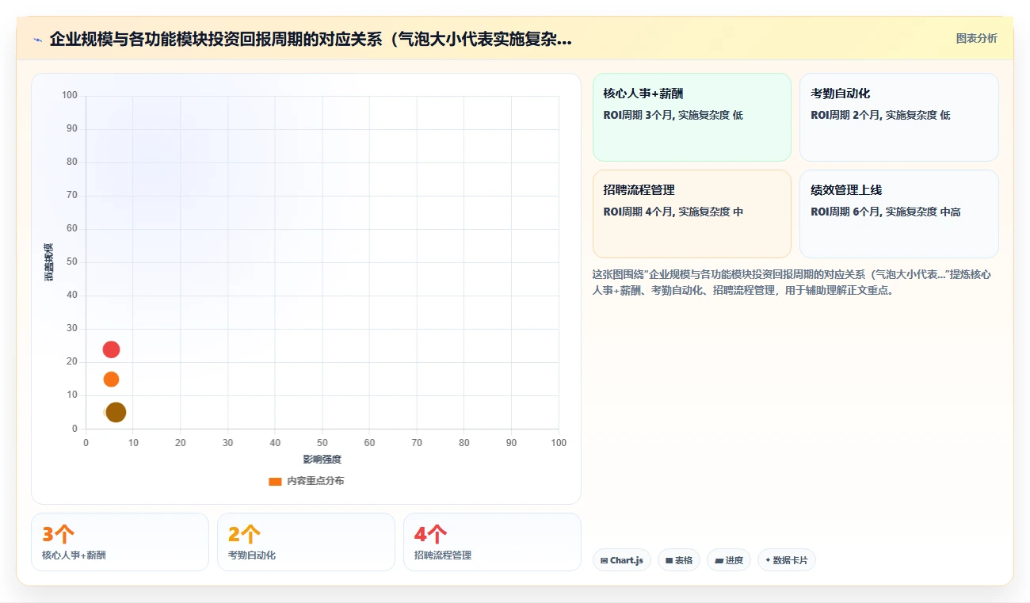Click the red bubble in chart
This screenshot has width=1030, height=603.
(x=111, y=349)
